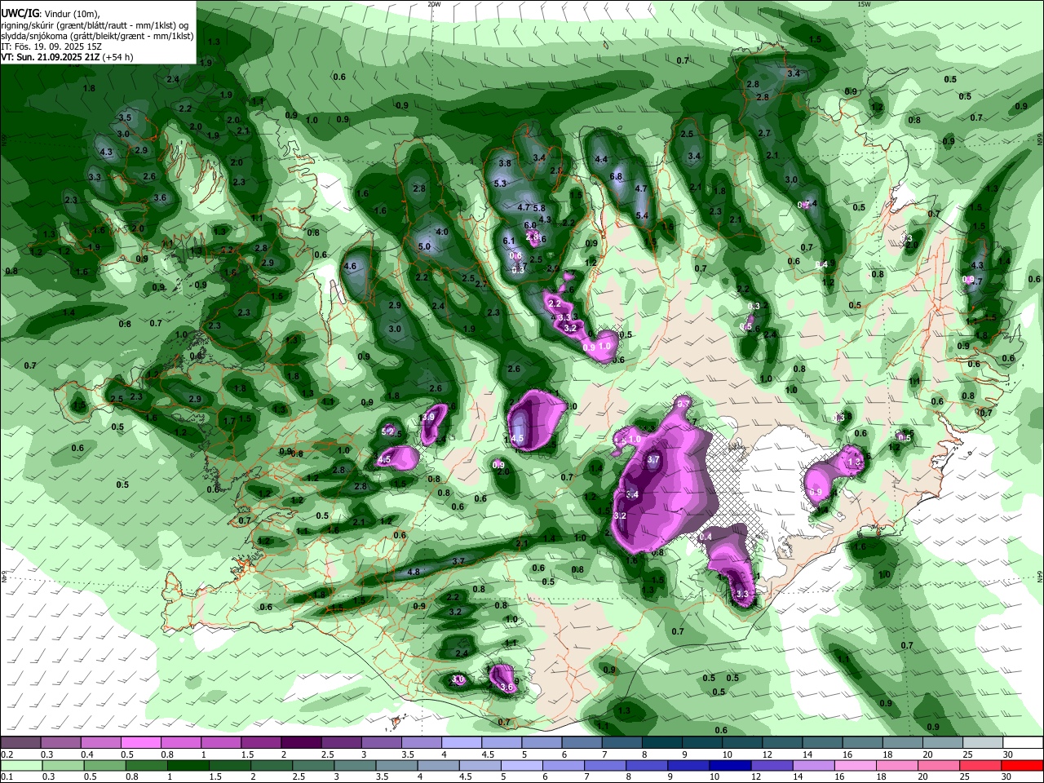
Task: Click the '5.0' precipitation value on the map
Action: [x=424, y=246]
